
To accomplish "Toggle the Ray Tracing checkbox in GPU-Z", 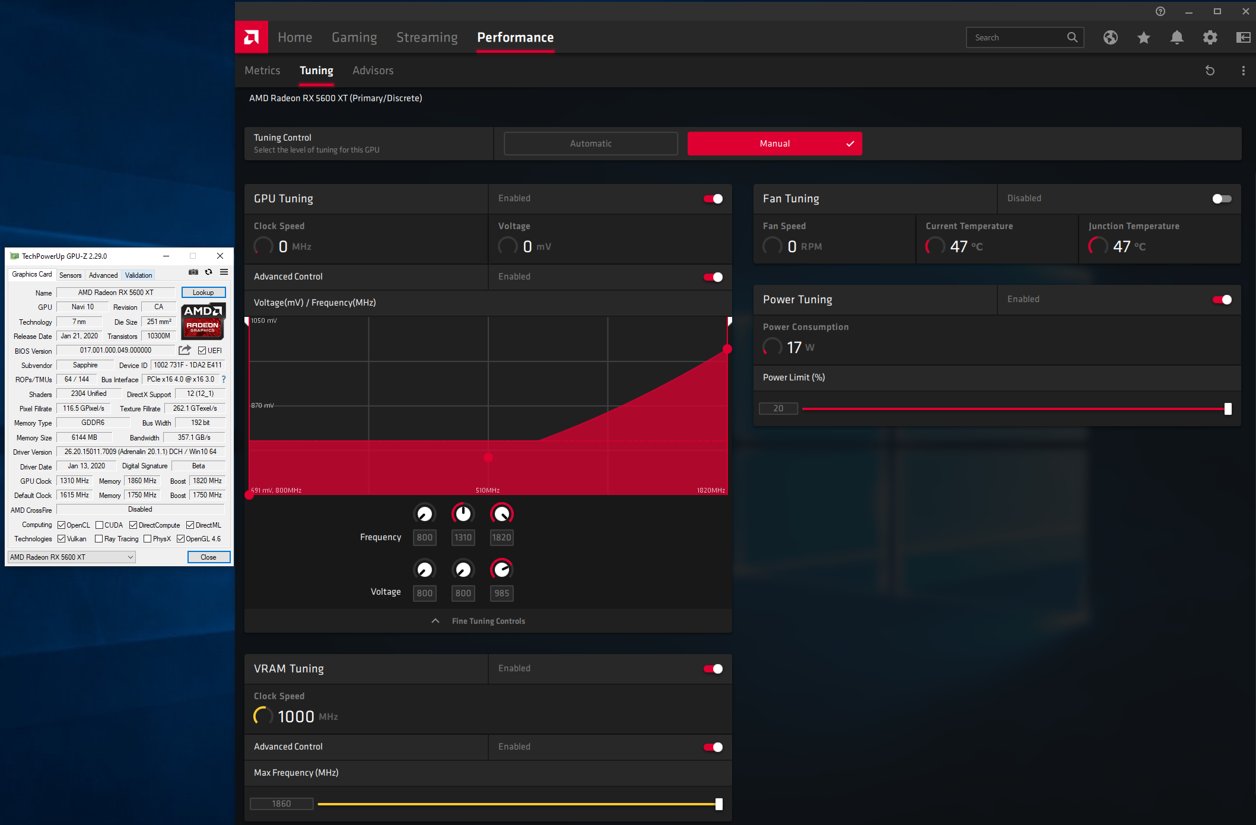I will click(x=99, y=539).
